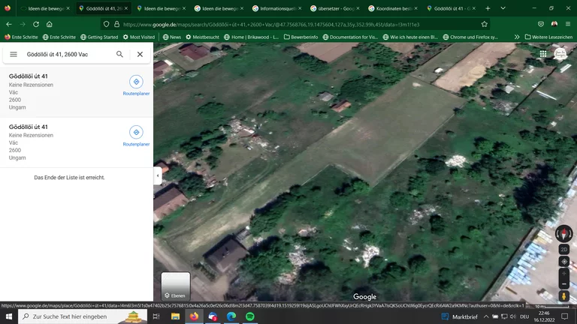
Task: Open Microsoft Edge from the taskbar
Action: pyautogui.click(x=231, y=316)
